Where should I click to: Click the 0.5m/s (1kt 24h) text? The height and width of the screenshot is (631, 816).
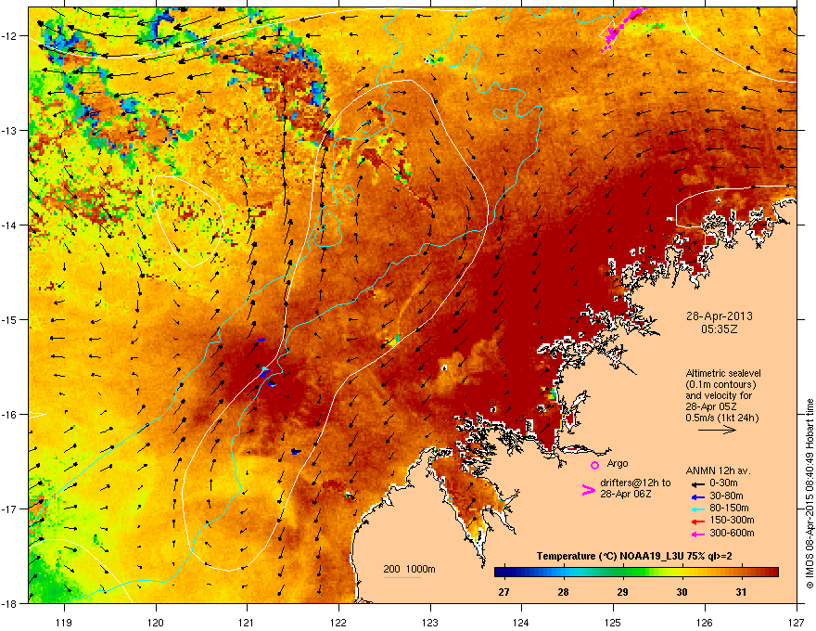721,418
